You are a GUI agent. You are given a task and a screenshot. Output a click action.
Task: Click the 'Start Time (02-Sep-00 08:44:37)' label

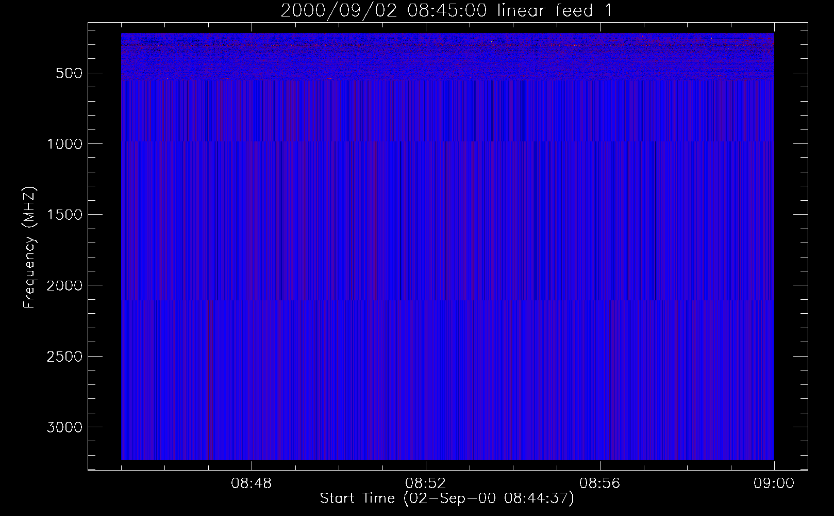pyautogui.click(x=447, y=498)
